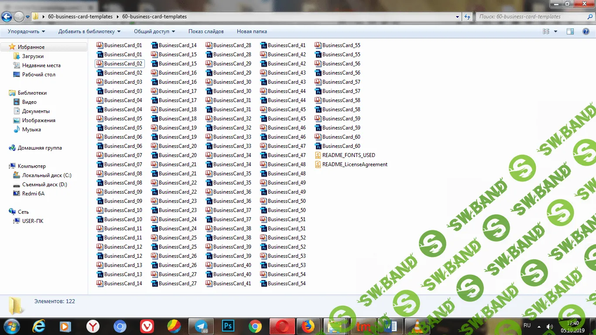Click the Показ слайдов button

206,31
